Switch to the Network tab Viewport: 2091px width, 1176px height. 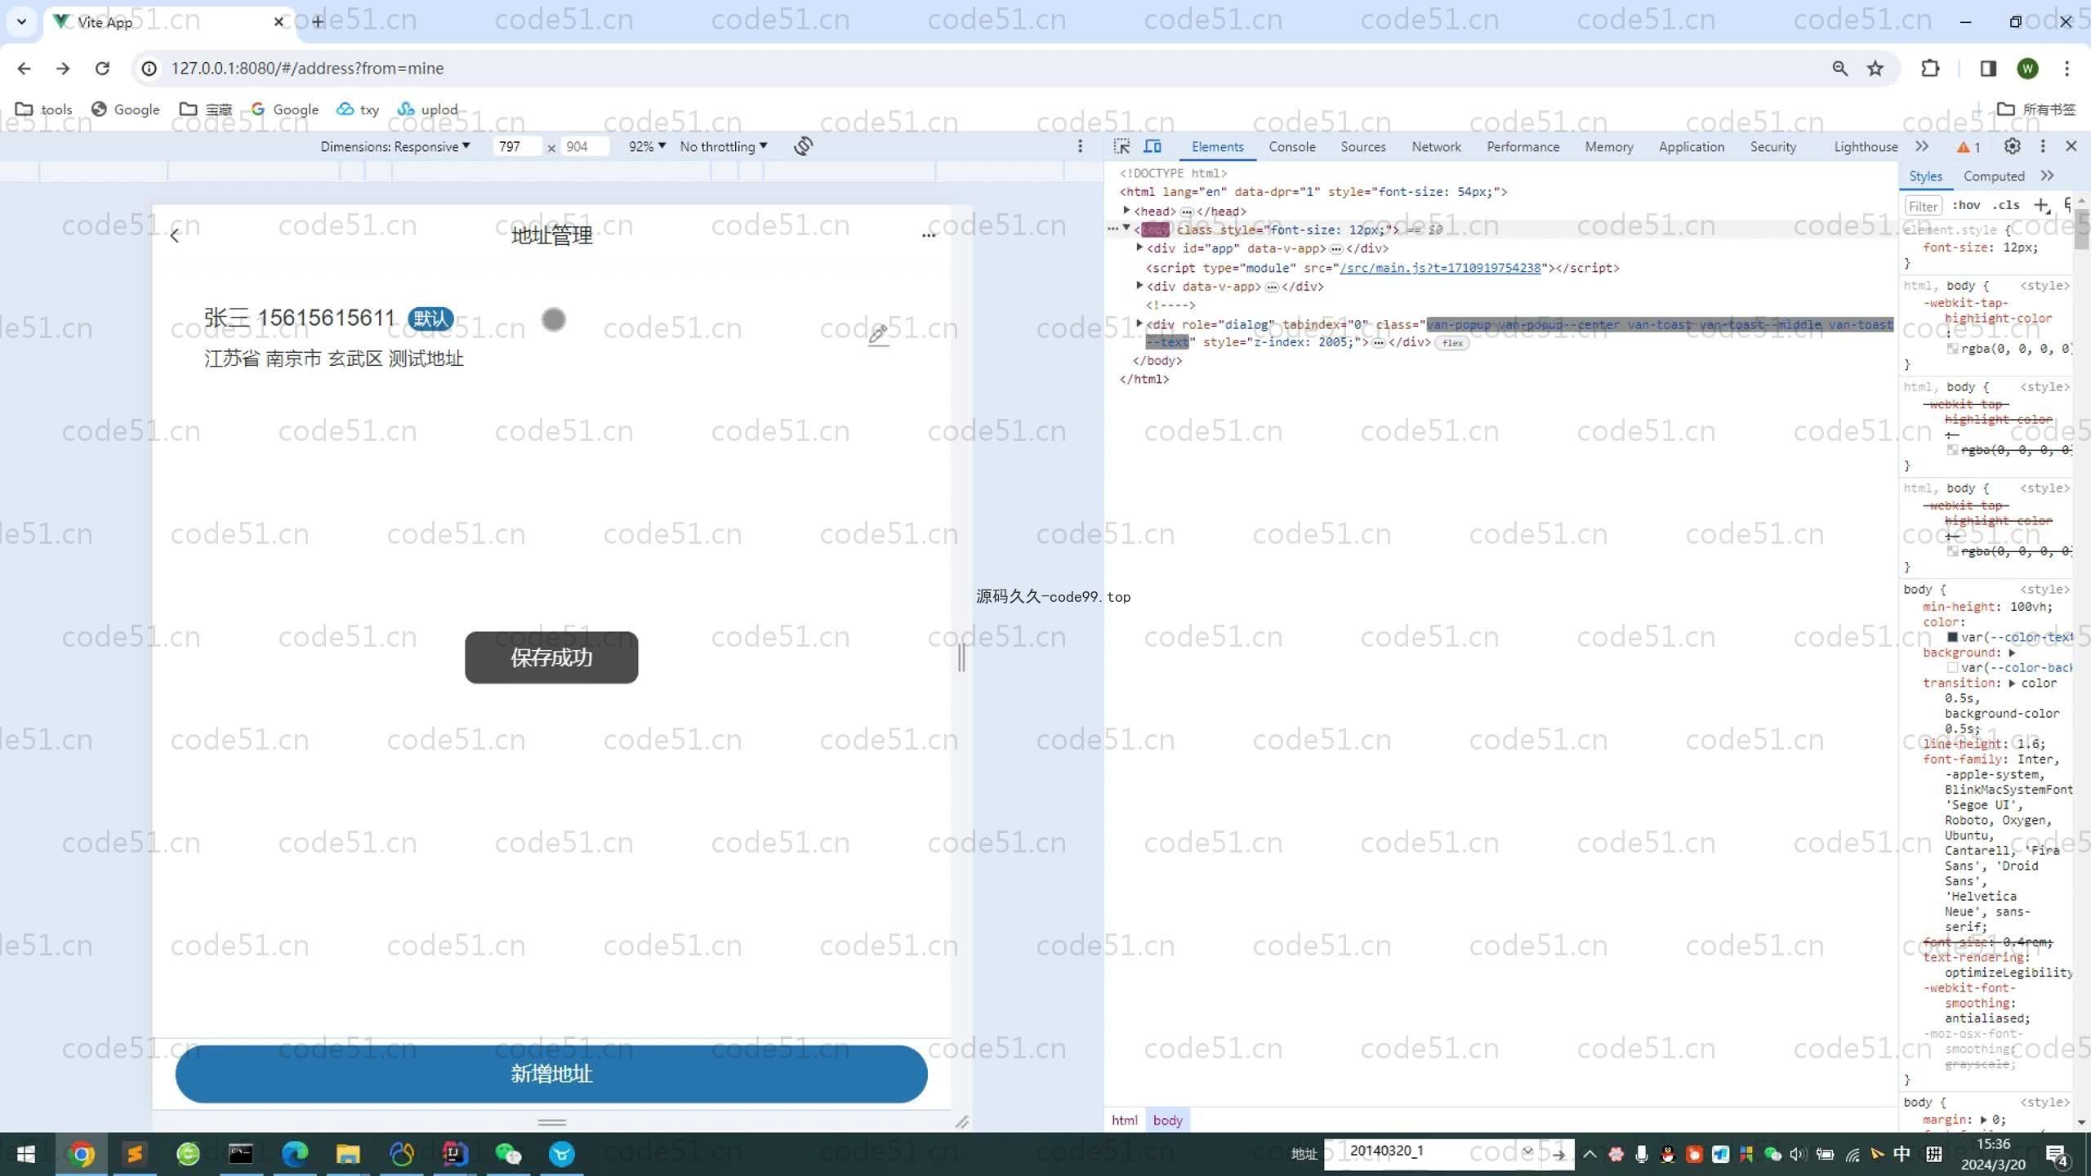click(1436, 147)
